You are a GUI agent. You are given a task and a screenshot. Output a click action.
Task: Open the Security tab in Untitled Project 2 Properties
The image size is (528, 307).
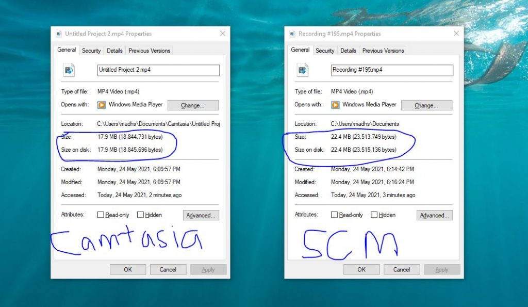(x=91, y=51)
